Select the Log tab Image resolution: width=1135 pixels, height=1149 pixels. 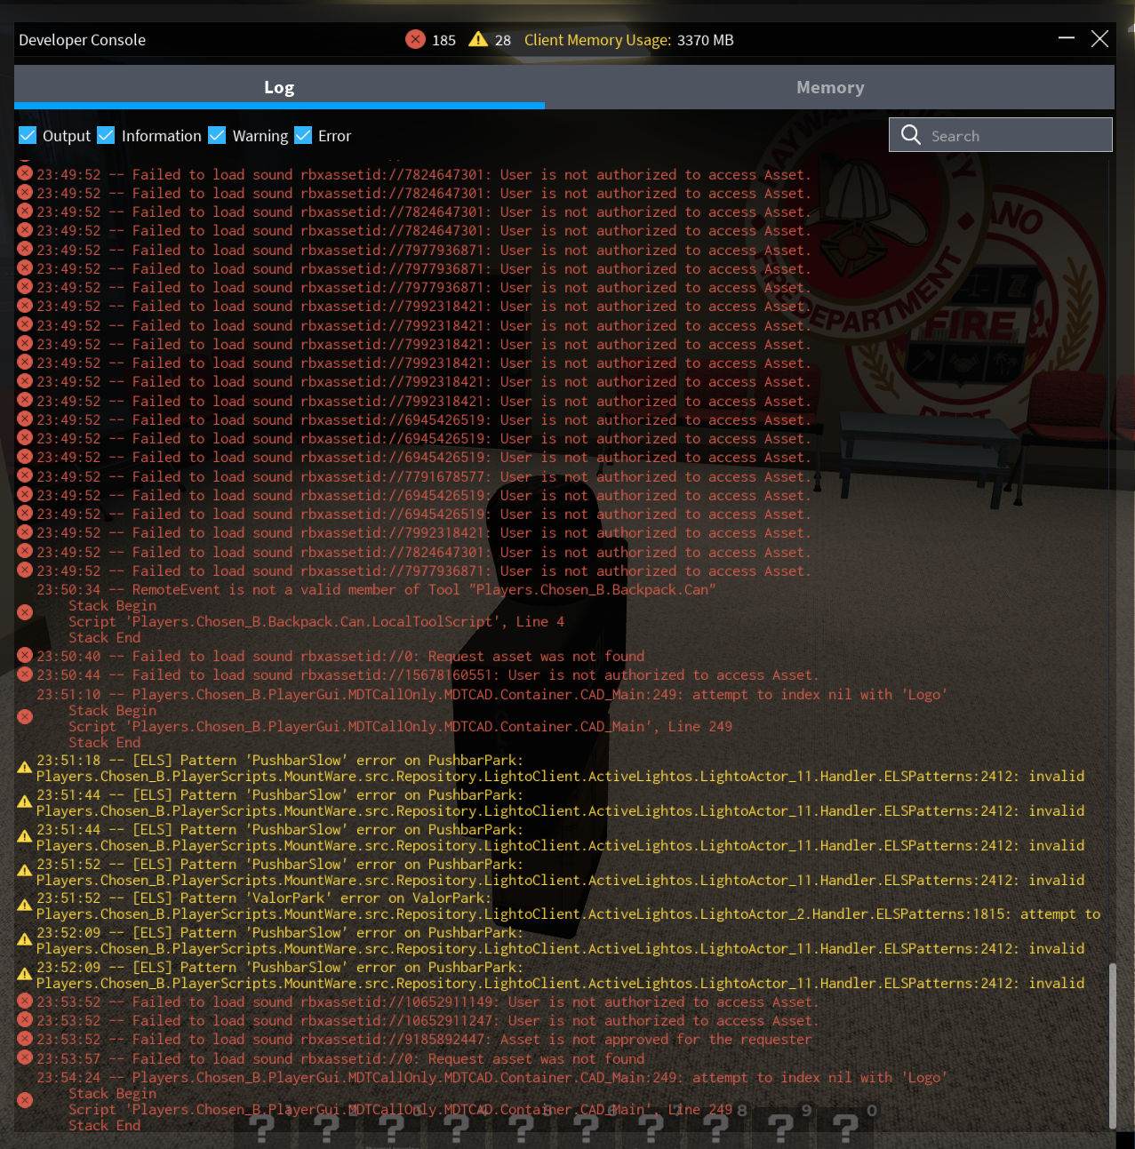(279, 87)
